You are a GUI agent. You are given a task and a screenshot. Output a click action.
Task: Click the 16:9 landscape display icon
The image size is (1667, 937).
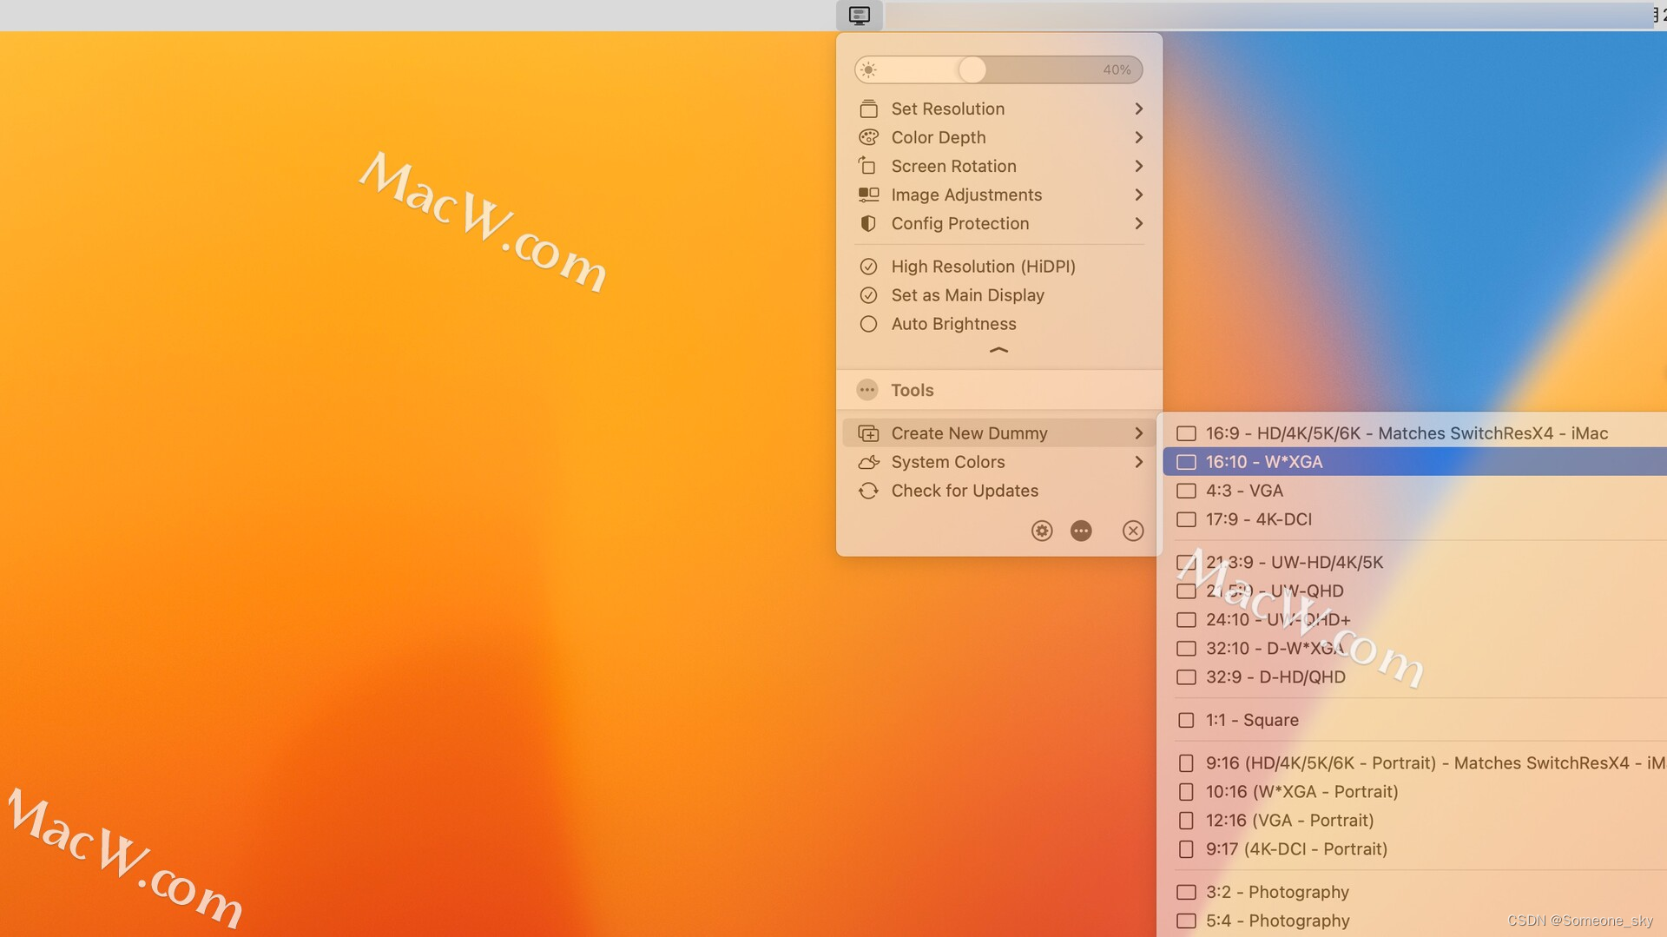click(x=1186, y=433)
